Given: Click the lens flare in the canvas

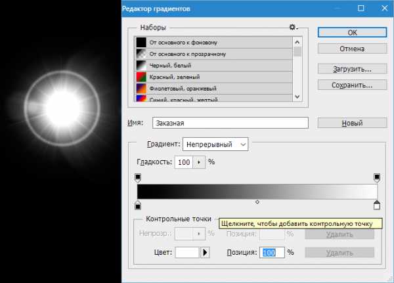Looking at the screenshot, I should (x=62, y=108).
